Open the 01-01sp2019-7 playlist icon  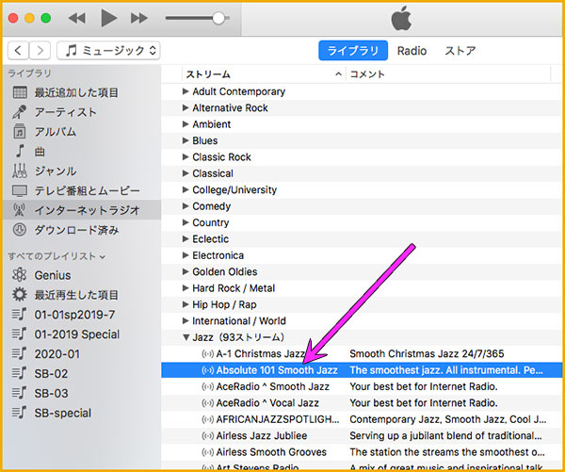tap(19, 315)
